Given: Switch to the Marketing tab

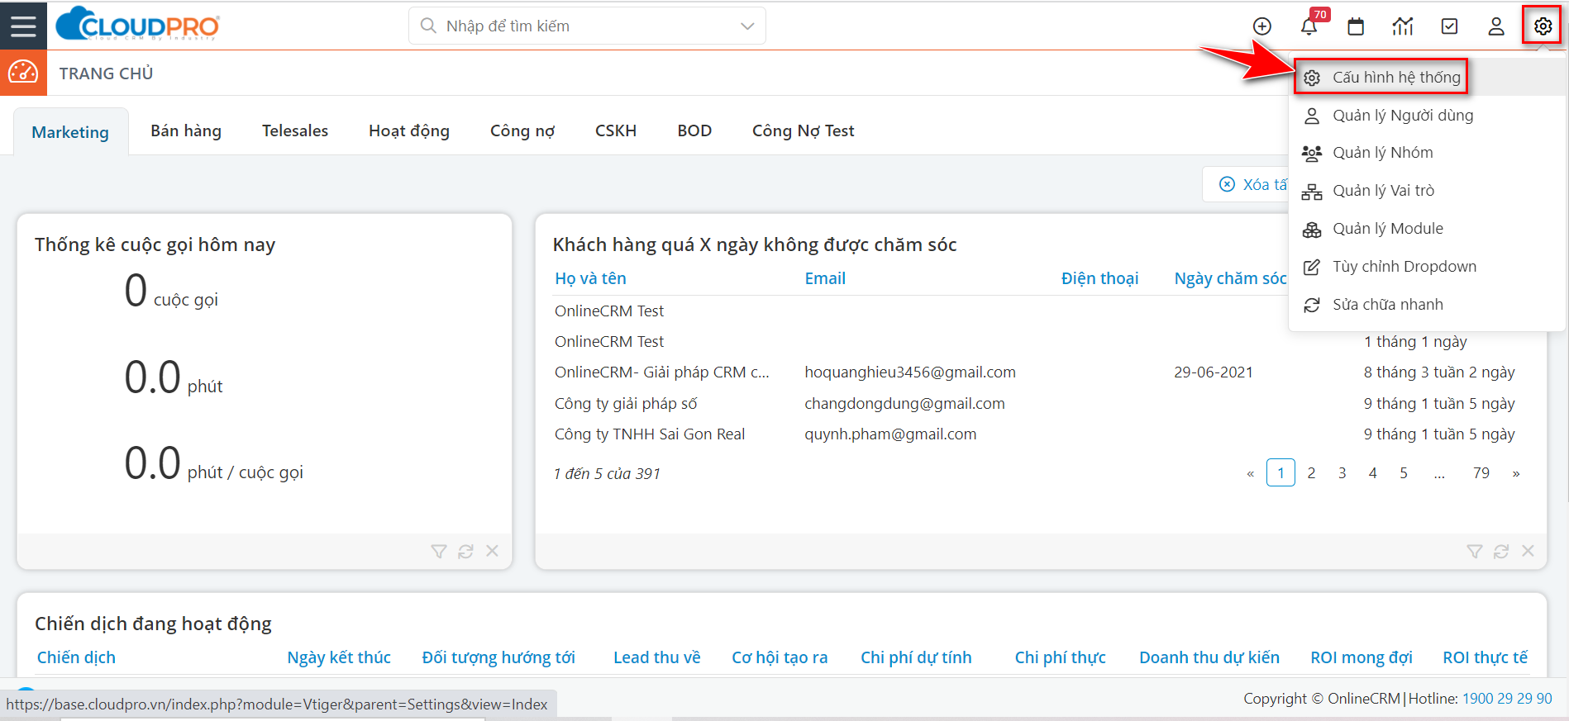Looking at the screenshot, I should click(x=70, y=132).
